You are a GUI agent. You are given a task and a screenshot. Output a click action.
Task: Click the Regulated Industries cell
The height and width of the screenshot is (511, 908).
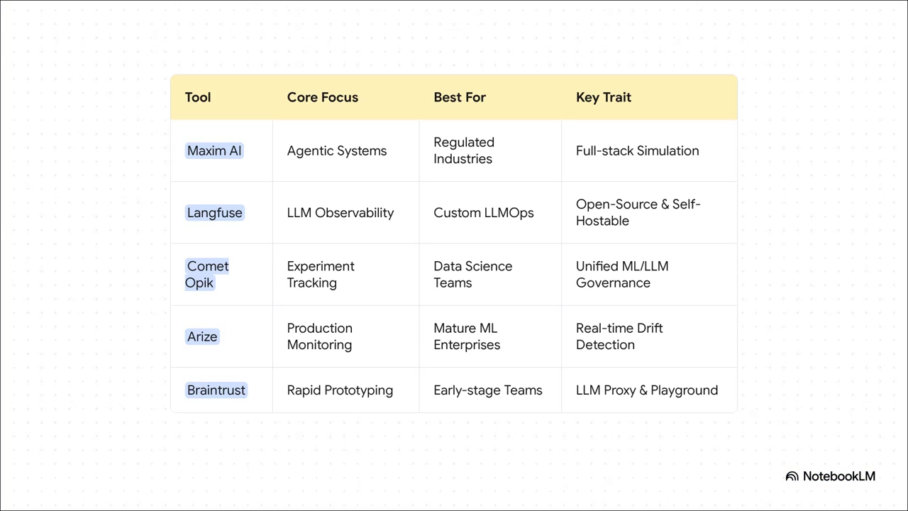(464, 150)
